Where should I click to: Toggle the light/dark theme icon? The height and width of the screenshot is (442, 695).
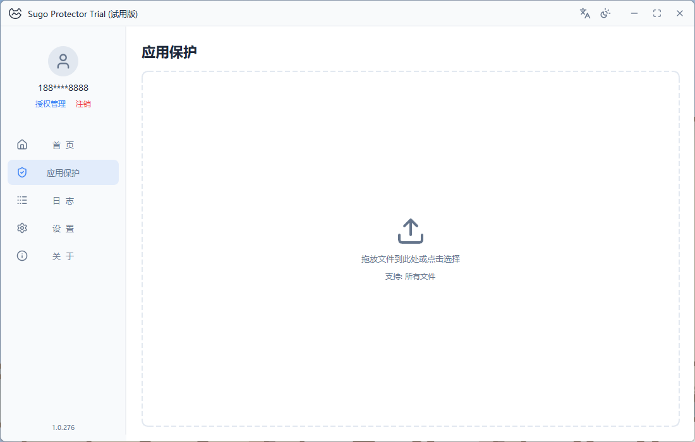[605, 13]
